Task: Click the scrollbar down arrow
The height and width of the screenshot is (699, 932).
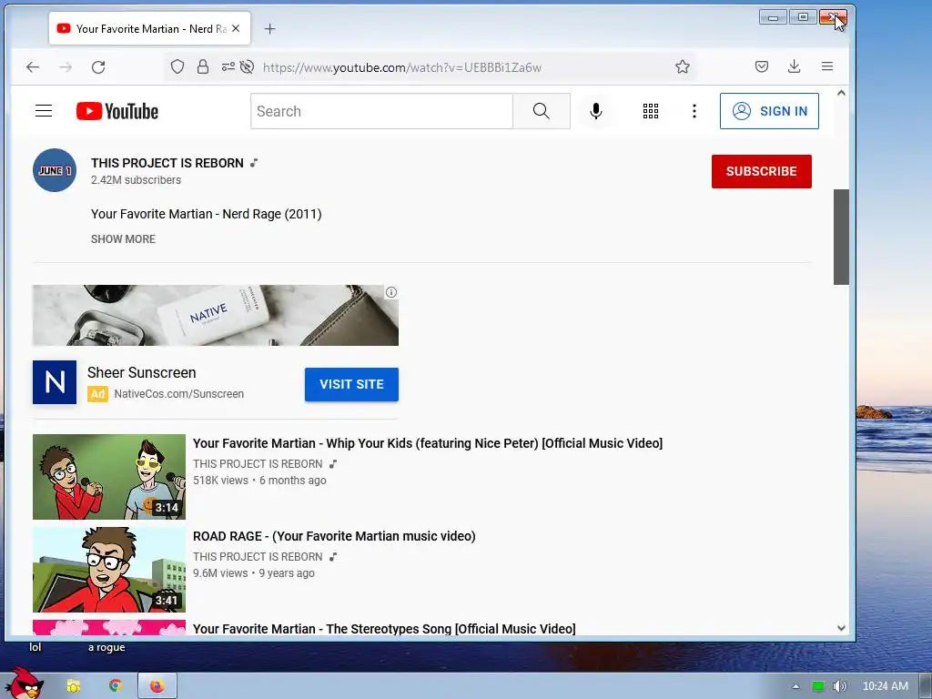Action: 841,628
